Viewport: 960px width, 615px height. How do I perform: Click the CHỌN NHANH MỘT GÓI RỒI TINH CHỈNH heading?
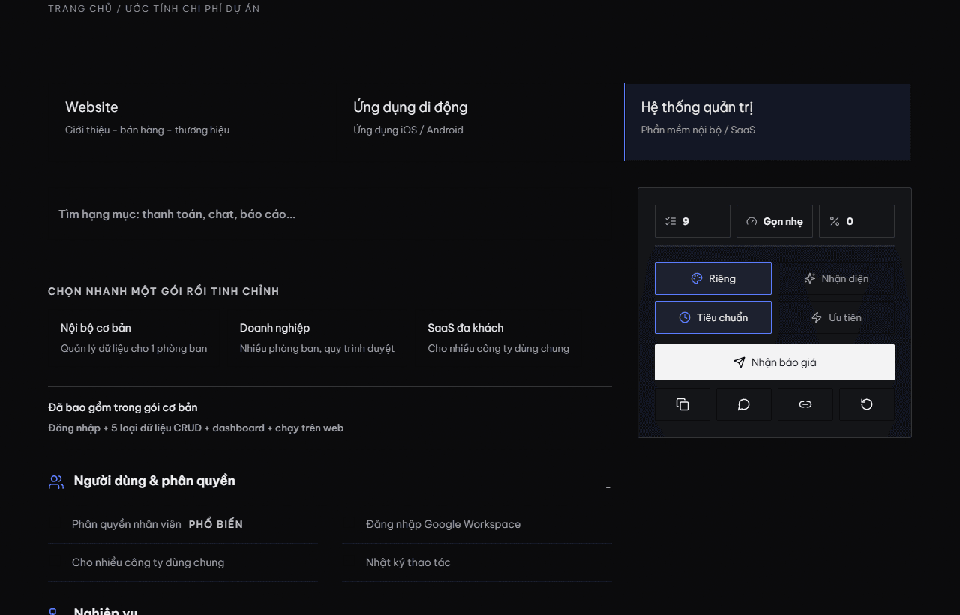point(163,291)
